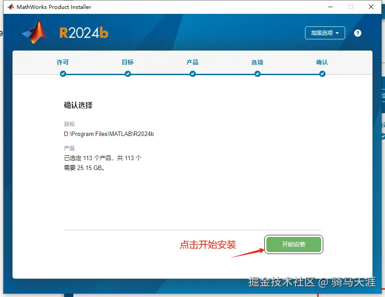Click the MATLAB icon in title bar
This screenshot has height=297, width=385.
click(x=11, y=7)
